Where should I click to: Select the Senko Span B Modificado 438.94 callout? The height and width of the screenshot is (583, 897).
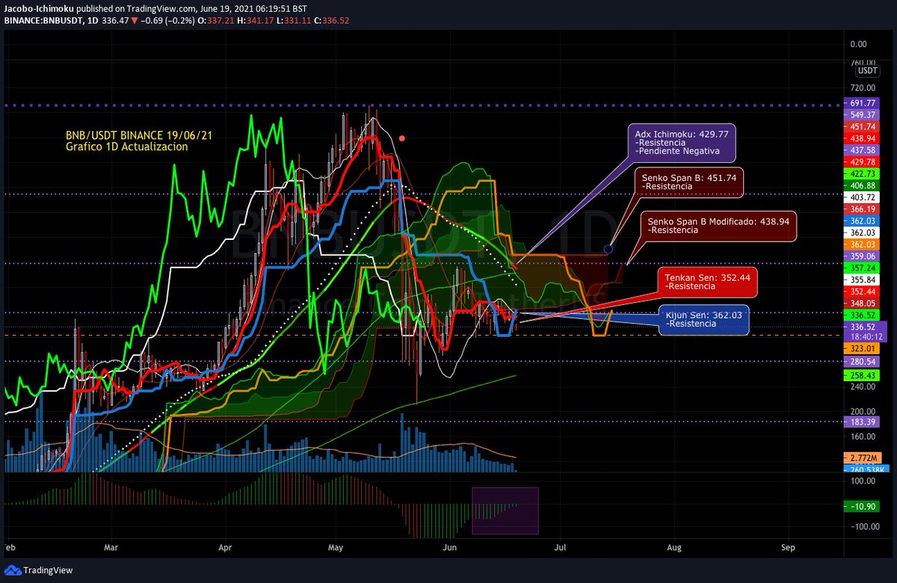(718, 225)
